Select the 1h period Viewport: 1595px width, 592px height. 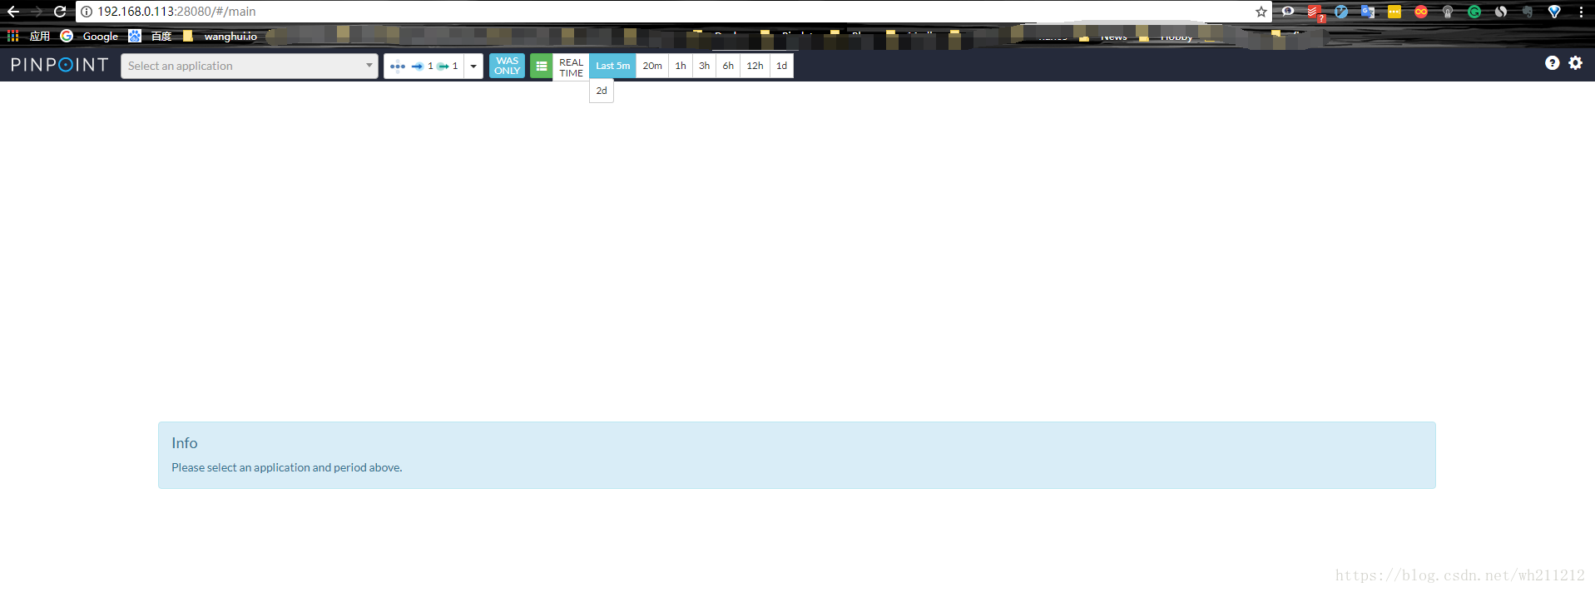[681, 66]
